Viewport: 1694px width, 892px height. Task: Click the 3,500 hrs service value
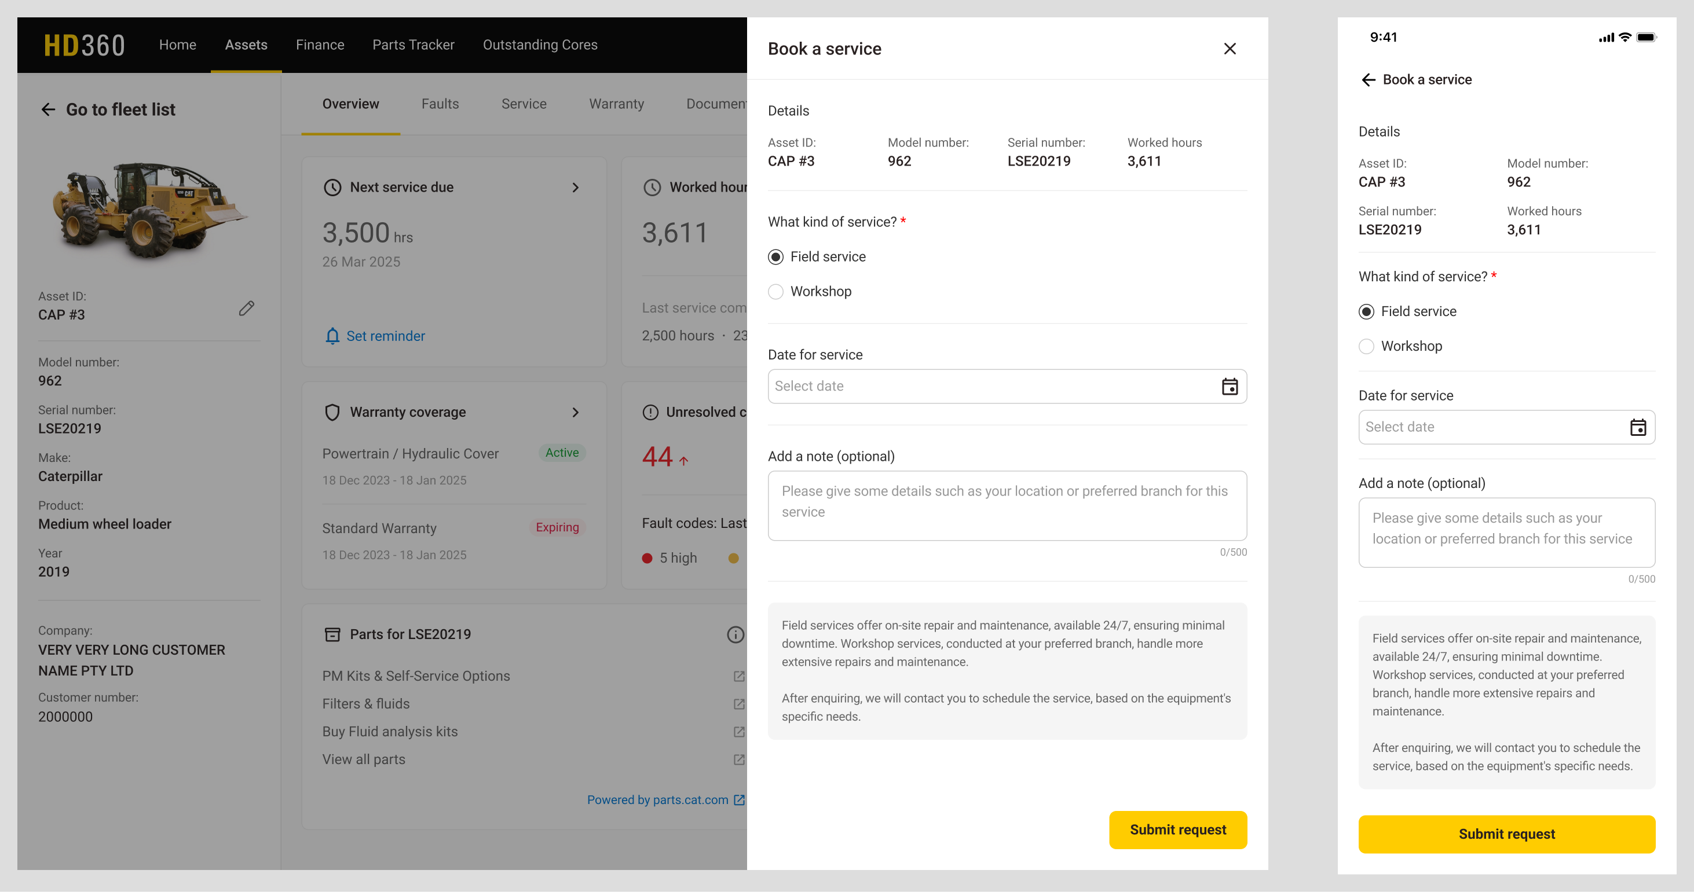tap(367, 233)
